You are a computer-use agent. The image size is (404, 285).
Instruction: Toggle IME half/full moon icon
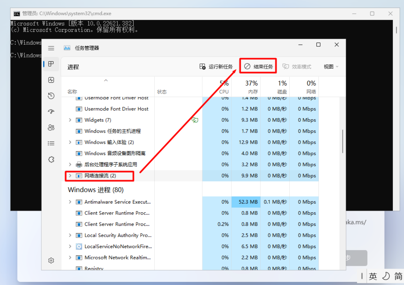386,276
